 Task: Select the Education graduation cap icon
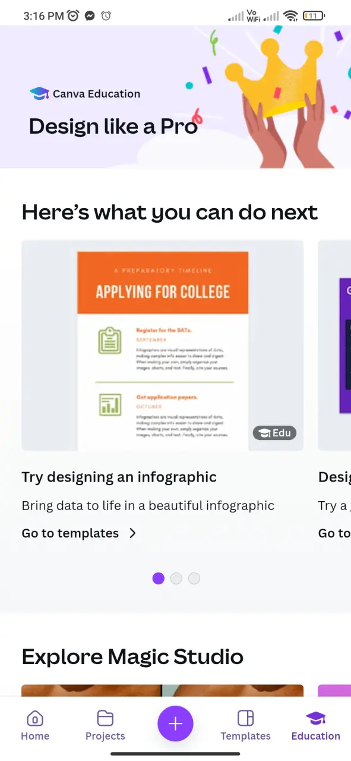tap(316, 718)
